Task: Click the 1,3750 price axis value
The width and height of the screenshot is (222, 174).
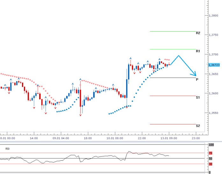Action: [x=213, y=35]
